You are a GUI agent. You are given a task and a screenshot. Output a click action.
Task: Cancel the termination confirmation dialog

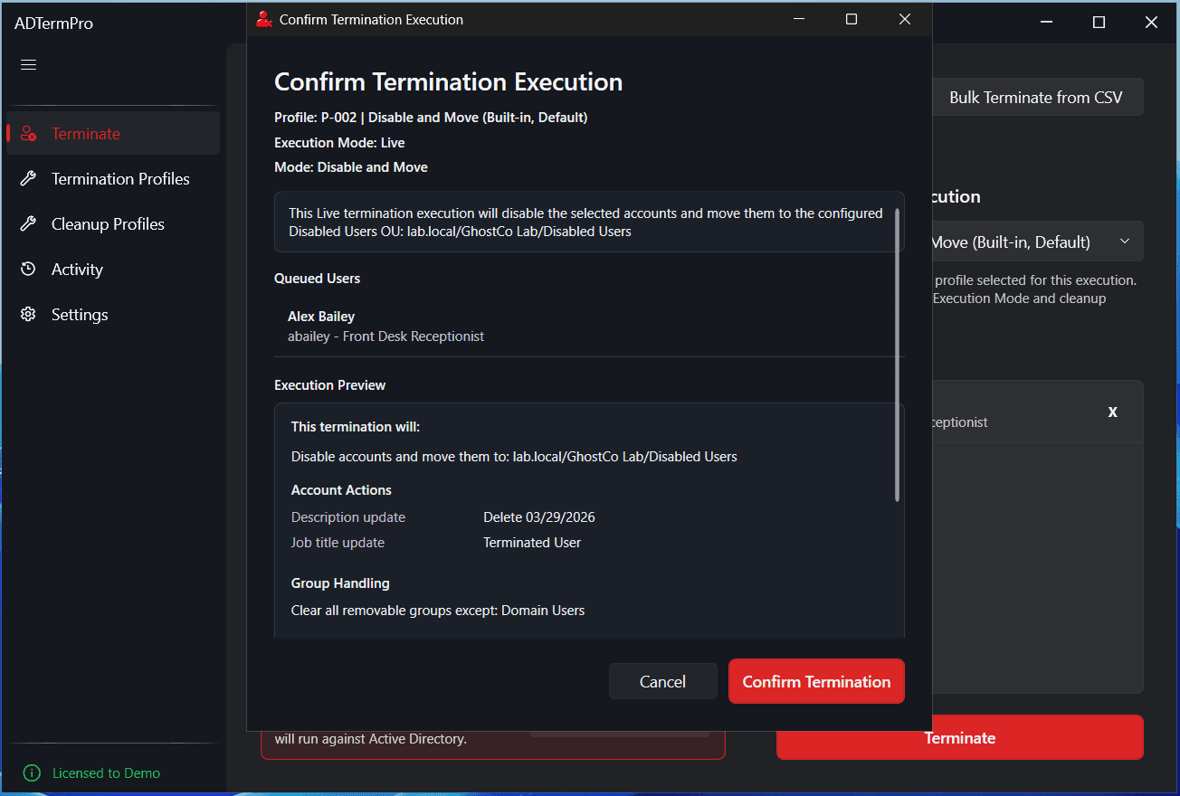[x=662, y=681]
